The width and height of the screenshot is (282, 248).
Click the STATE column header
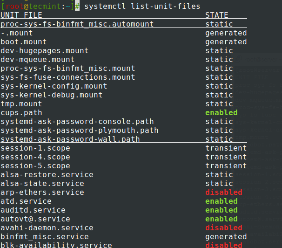[217, 15]
